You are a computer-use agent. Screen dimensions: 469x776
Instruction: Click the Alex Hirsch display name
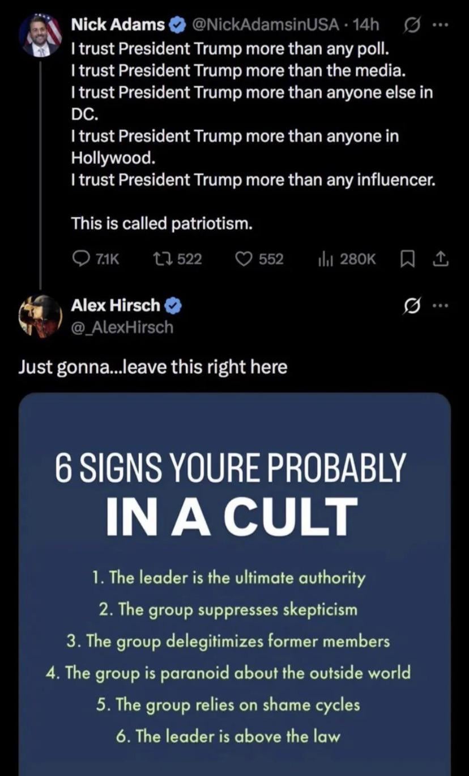pyautogui.click(x=116, y=306)
